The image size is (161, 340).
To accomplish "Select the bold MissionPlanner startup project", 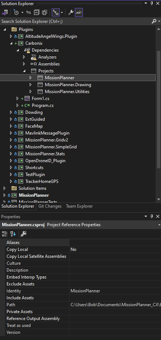I will click(34, 195).
